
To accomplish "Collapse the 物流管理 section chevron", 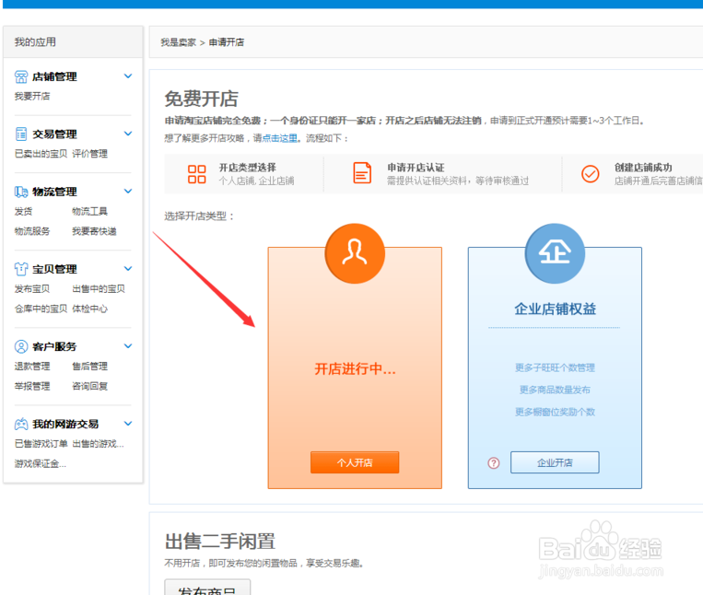I will coord(128,192).
